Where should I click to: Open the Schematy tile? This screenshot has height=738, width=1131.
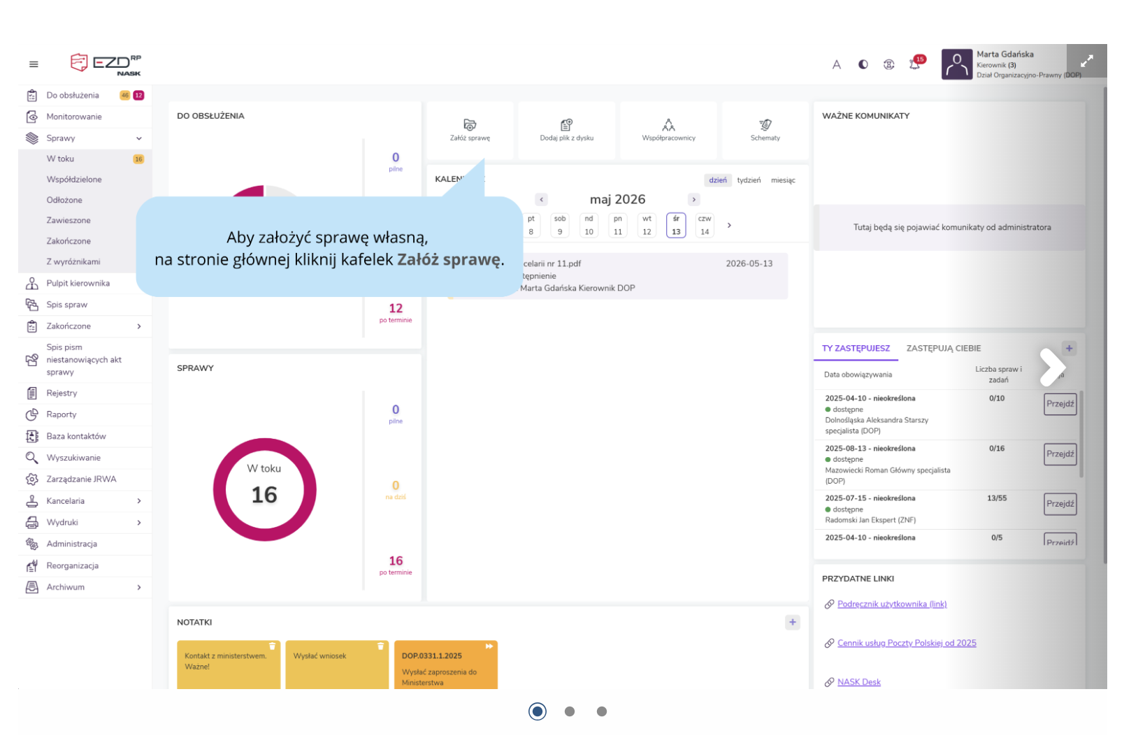pos(765,131)
